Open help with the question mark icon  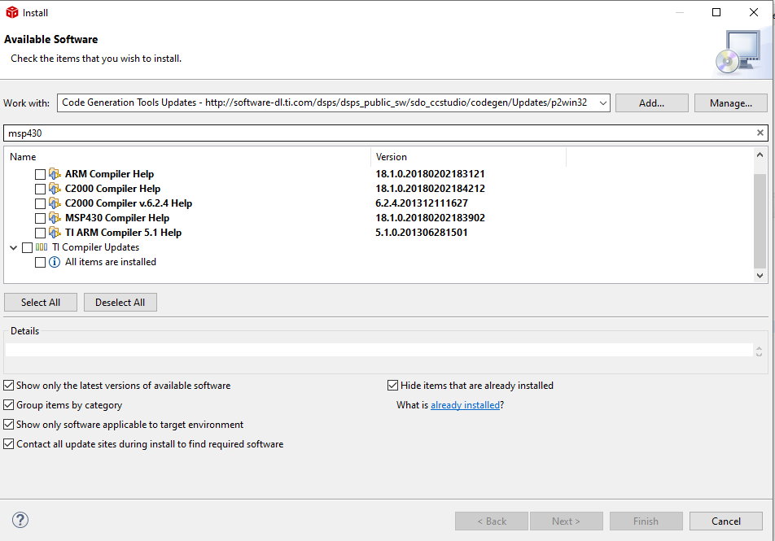tap(20, 520)
